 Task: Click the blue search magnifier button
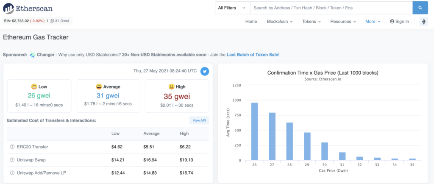420,8
